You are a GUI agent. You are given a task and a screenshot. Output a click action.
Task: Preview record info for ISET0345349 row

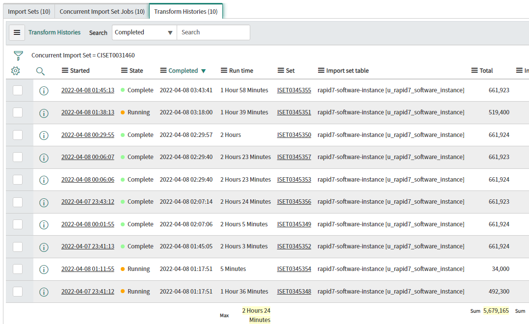[44, 225]
